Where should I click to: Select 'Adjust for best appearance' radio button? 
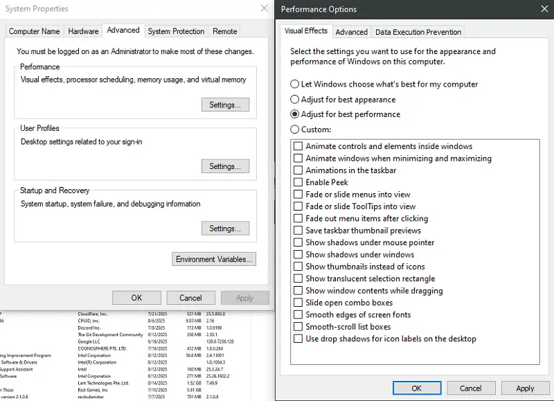pyautogui.click(x=295, y=100)
